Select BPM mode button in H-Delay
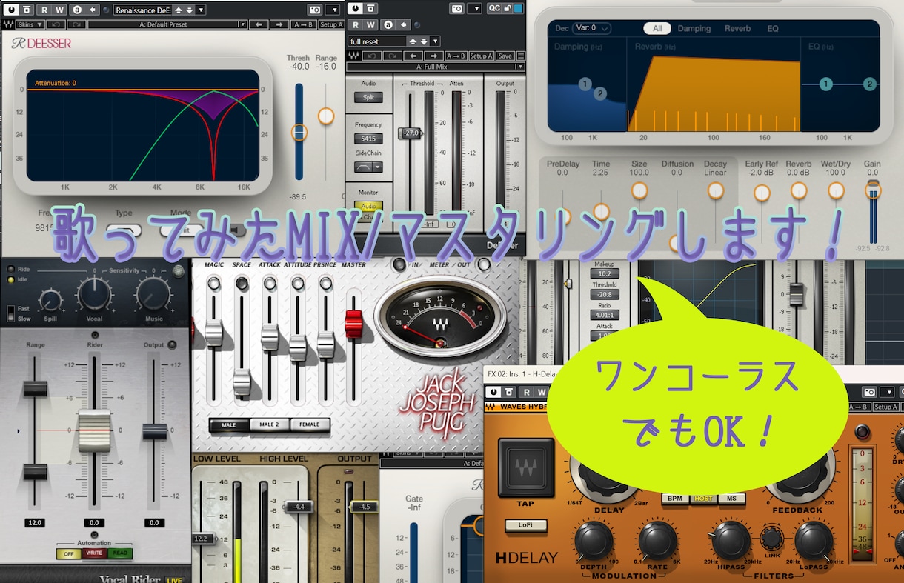 pos(674,499)
